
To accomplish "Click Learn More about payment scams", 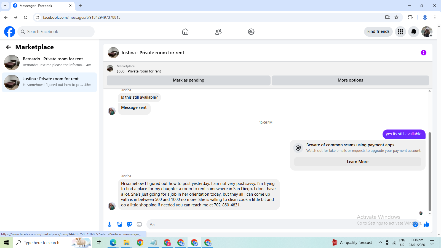I will pyautogui.click(x=358, y=162).
